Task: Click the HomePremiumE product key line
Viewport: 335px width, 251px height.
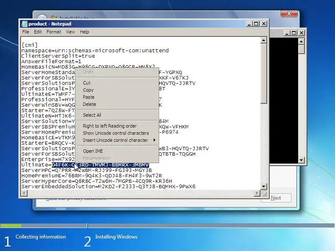Action: pyautogui.click(x=91, y=176)
